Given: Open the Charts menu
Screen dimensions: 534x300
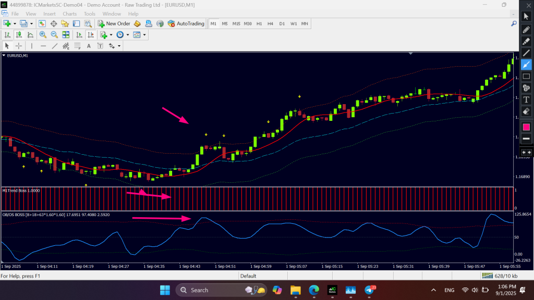Looking at the screenshot, I should (69, 14).
